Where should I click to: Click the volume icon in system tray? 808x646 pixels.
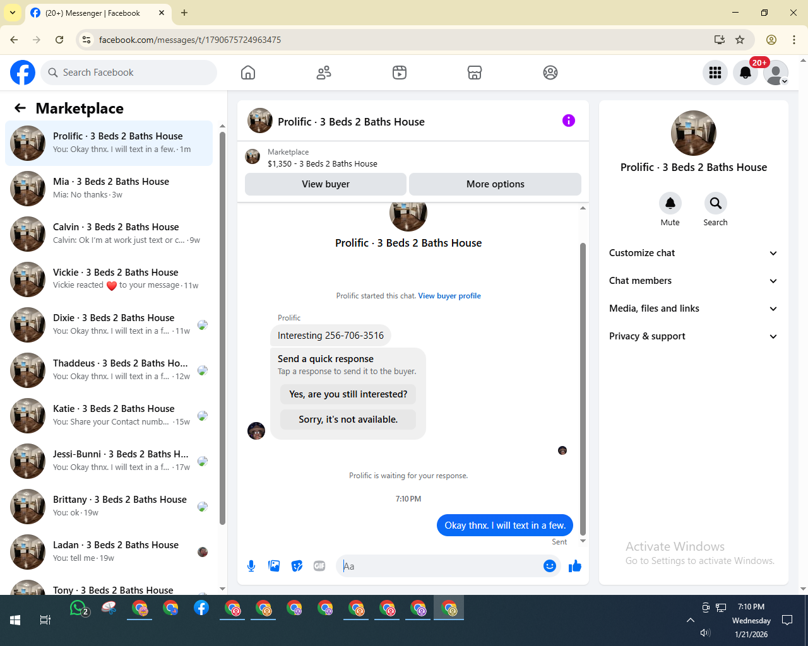(705, 633)
